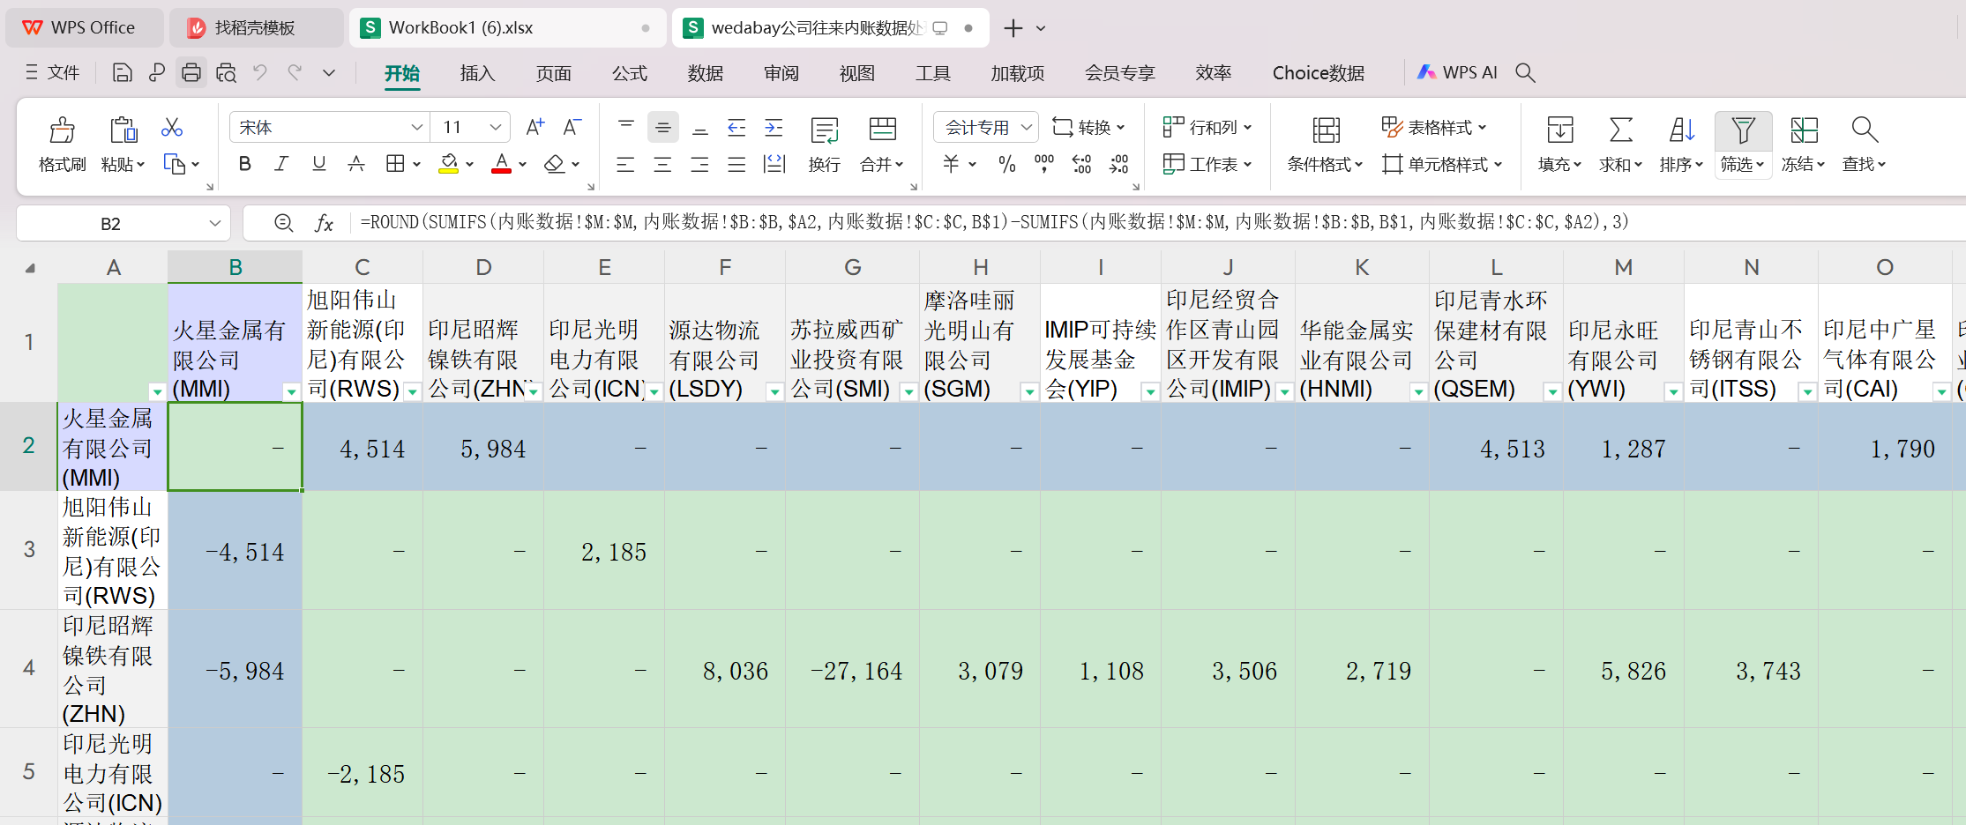1966x825 pixels.
Task: Click the fx insert function icon
Action: [x=324, y=223]
